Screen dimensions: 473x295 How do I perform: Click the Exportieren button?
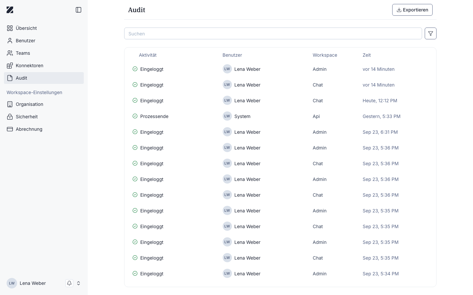(412, 10)
